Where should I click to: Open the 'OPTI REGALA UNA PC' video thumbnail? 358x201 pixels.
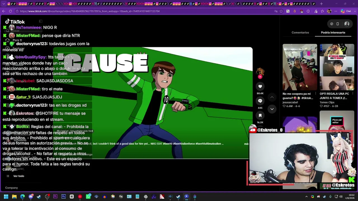337,67
